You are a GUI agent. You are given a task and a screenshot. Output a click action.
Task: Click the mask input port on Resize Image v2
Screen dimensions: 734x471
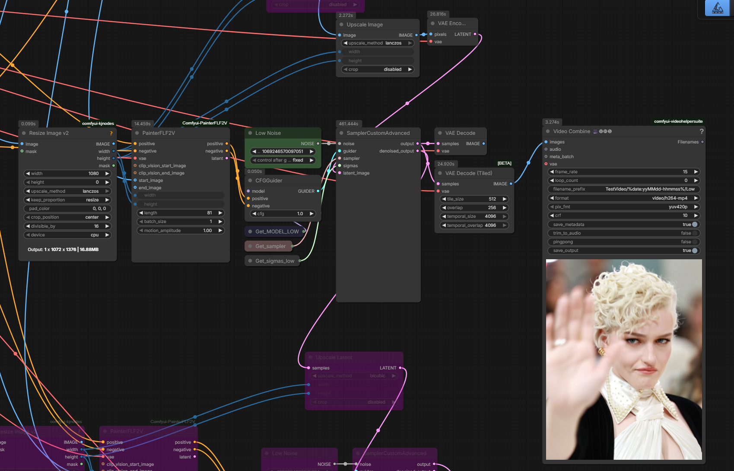pos(22,151)
